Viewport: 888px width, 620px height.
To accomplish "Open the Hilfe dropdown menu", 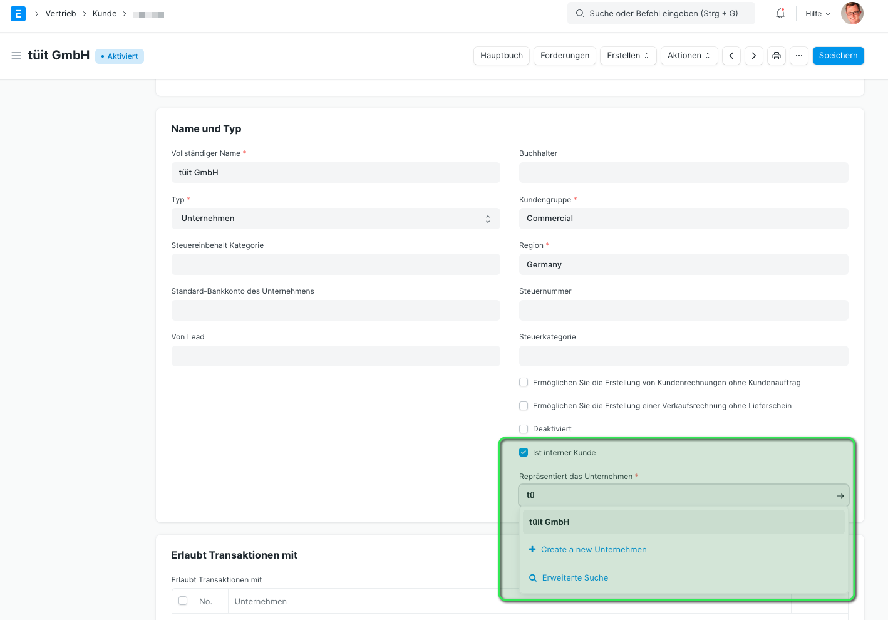I will tap(818, 13).
